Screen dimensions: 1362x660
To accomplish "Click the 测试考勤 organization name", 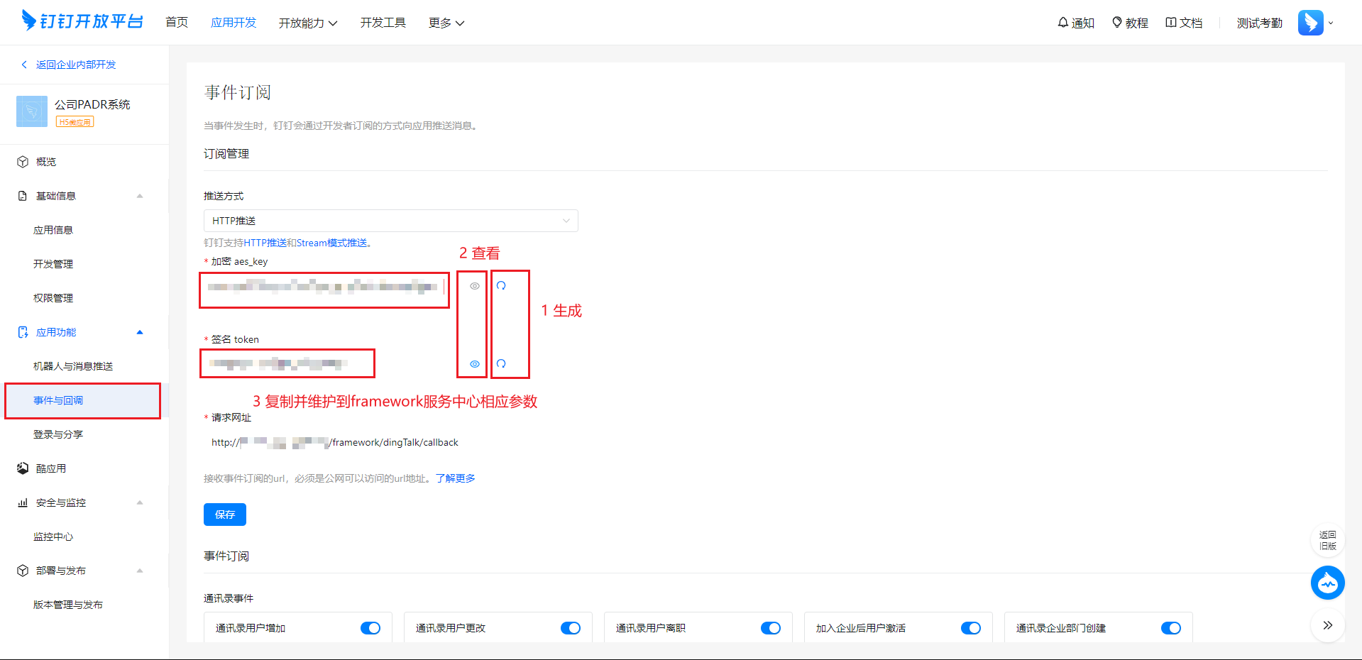I will pyautogui.click(x=1260, y=23).
